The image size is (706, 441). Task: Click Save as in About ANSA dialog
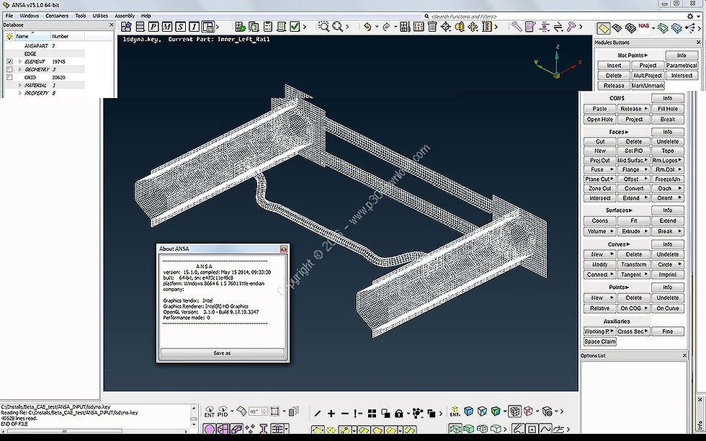[x=222, y=352]
